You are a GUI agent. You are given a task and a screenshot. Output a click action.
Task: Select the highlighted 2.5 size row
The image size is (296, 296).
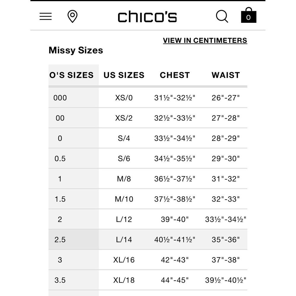[x=148, y=239]
